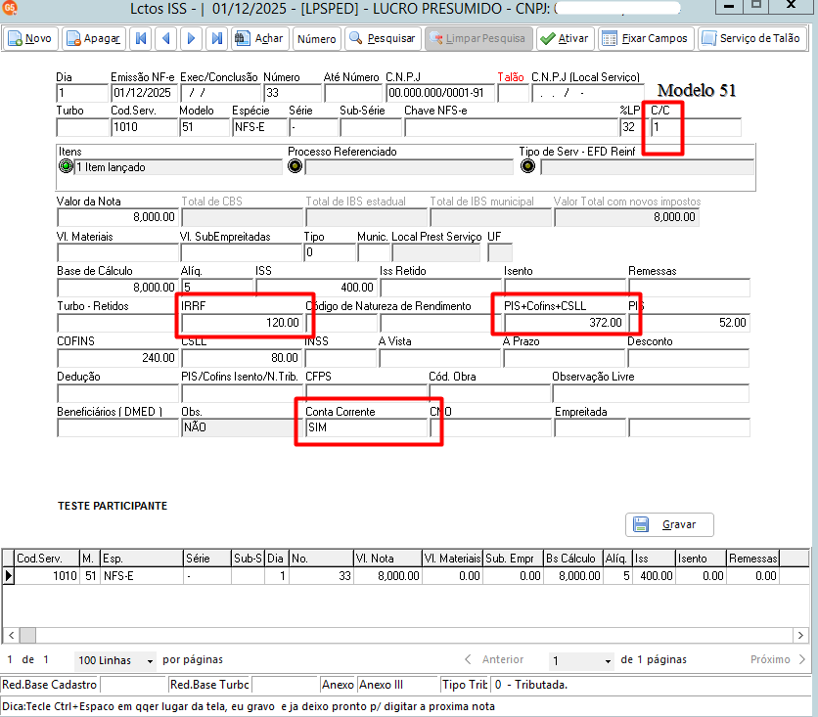Click Bs Cálculo grid column header
Image resolution: width=818 pixels, height=717 pixels.
click(572, 559)
